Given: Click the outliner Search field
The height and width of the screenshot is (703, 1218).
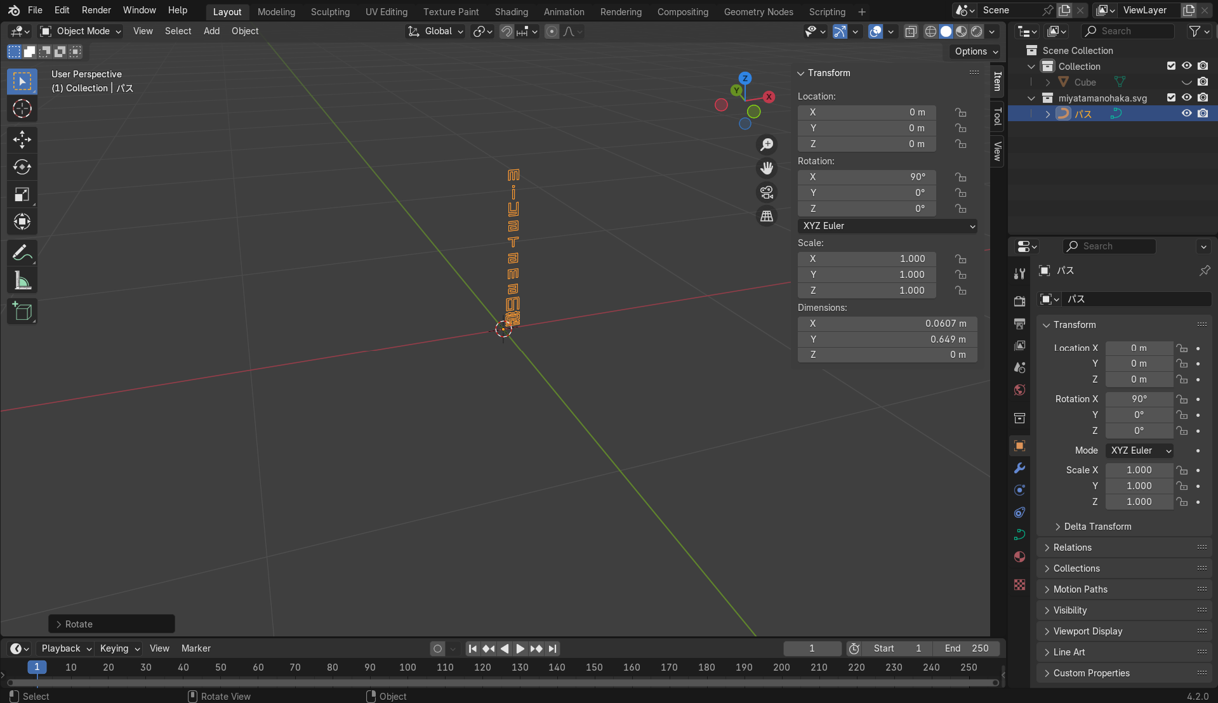Looking at the screenshot, I should [x=1127, y=31].
